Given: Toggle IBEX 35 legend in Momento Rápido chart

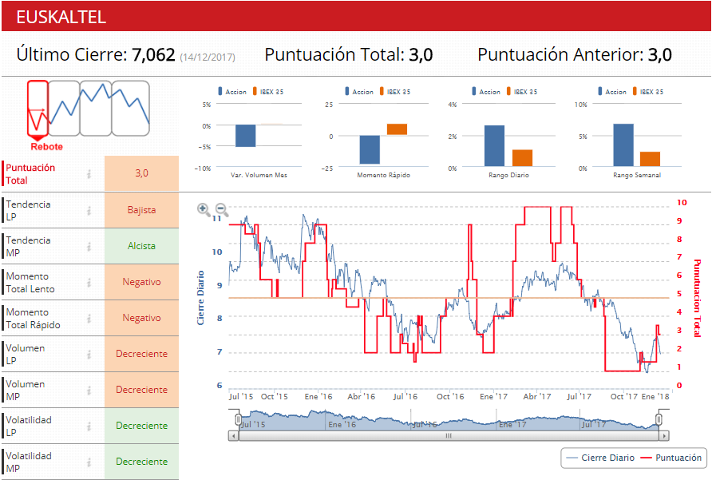Looking at the screenshot, I should coord(395,92).
